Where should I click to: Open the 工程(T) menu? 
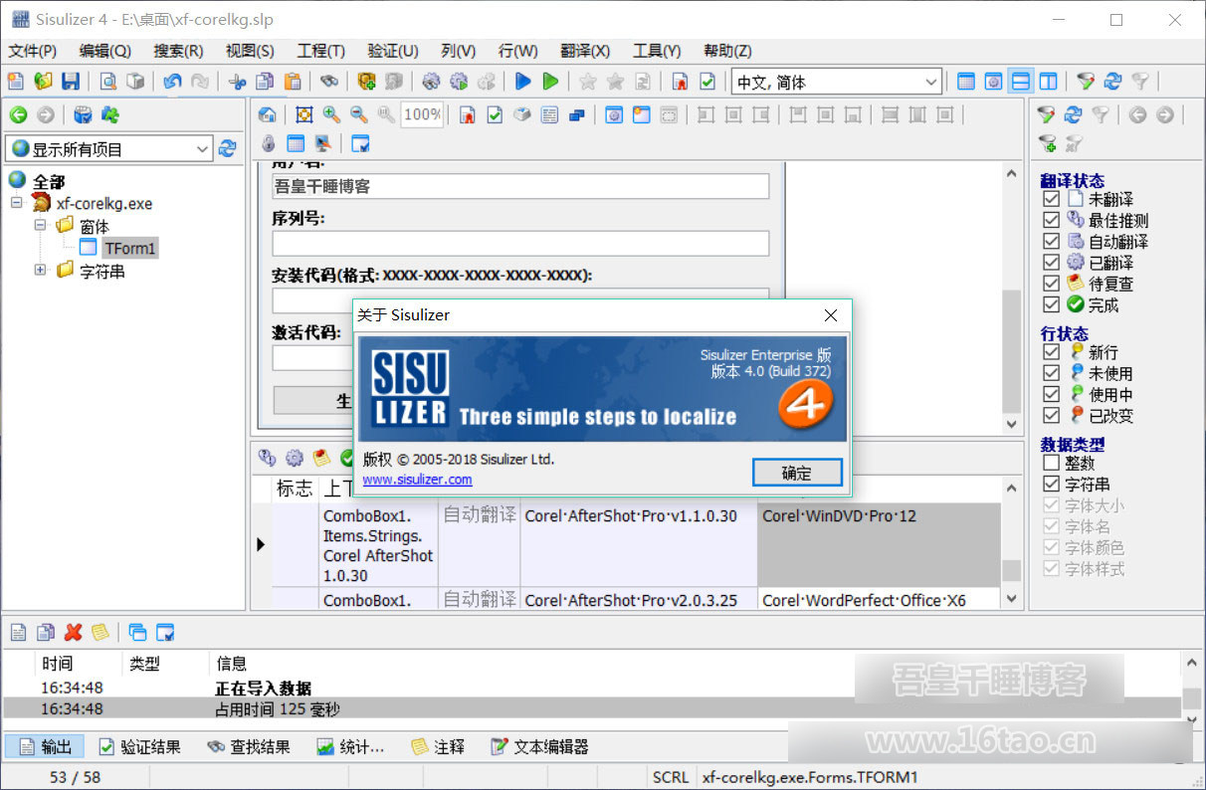coord(320,51)
